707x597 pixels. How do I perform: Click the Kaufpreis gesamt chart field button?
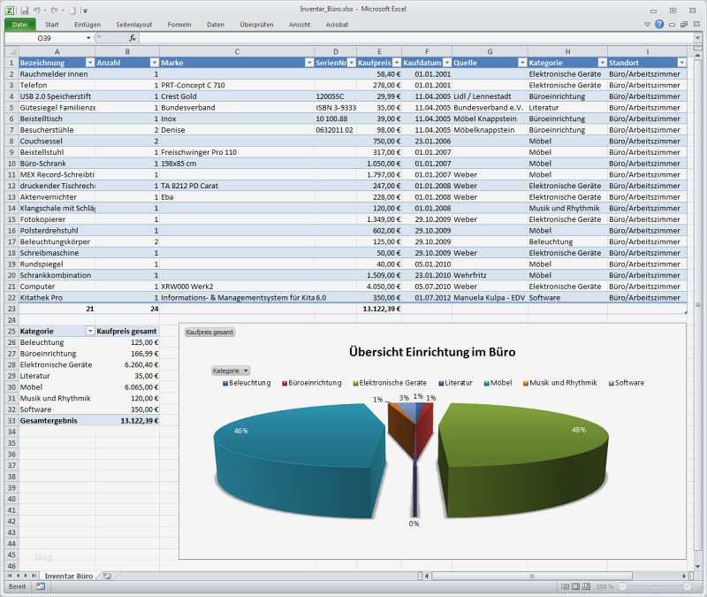click(209, 333)
